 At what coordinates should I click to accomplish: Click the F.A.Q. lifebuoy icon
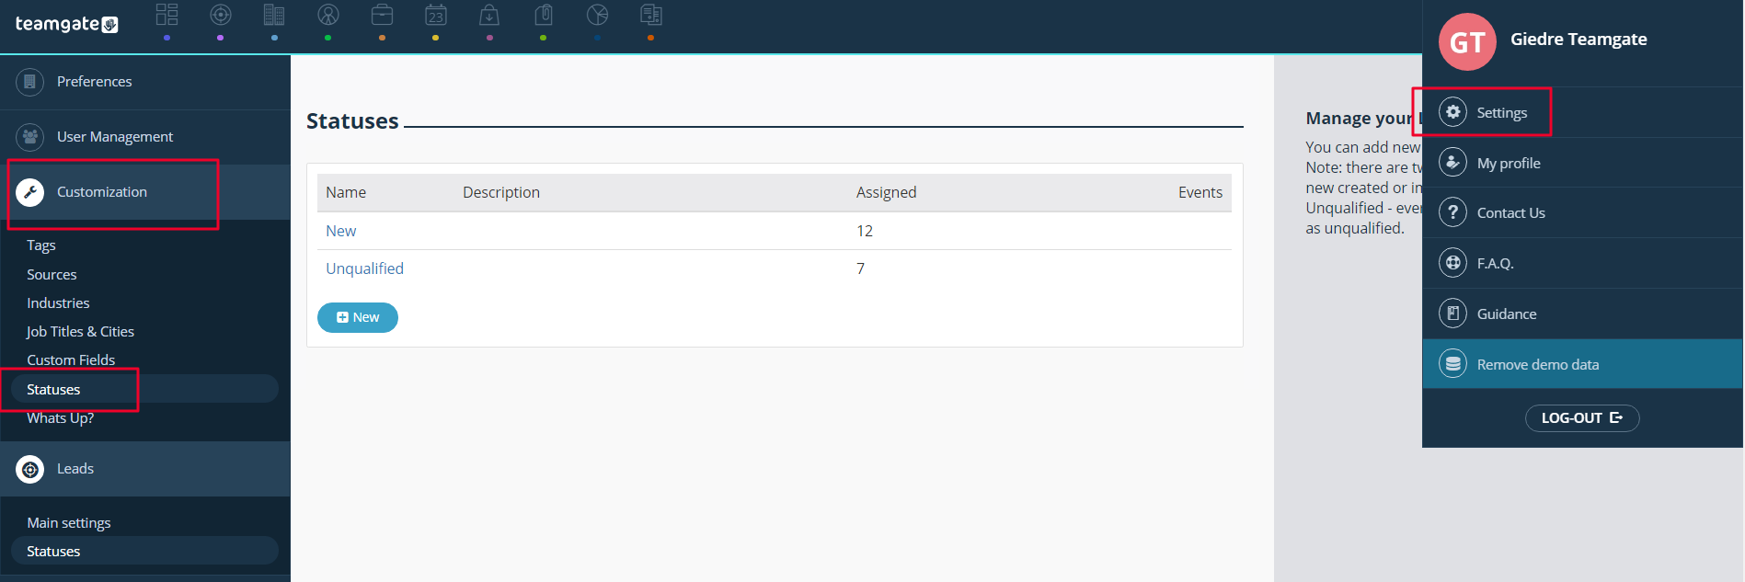tap(1452, 263)
